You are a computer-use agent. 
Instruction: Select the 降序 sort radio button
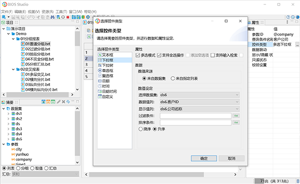click(140, 129)
